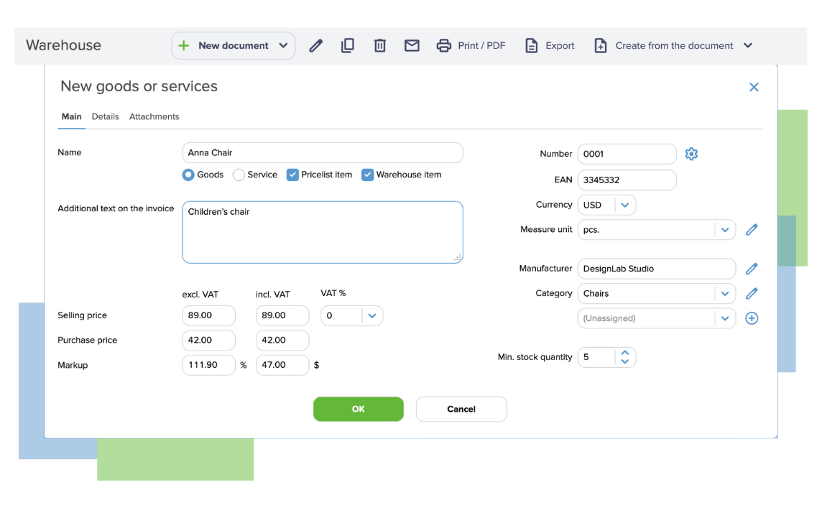Click the EAN input field
822x523 pixels.
pyautogui.click(x=627, y=180)
